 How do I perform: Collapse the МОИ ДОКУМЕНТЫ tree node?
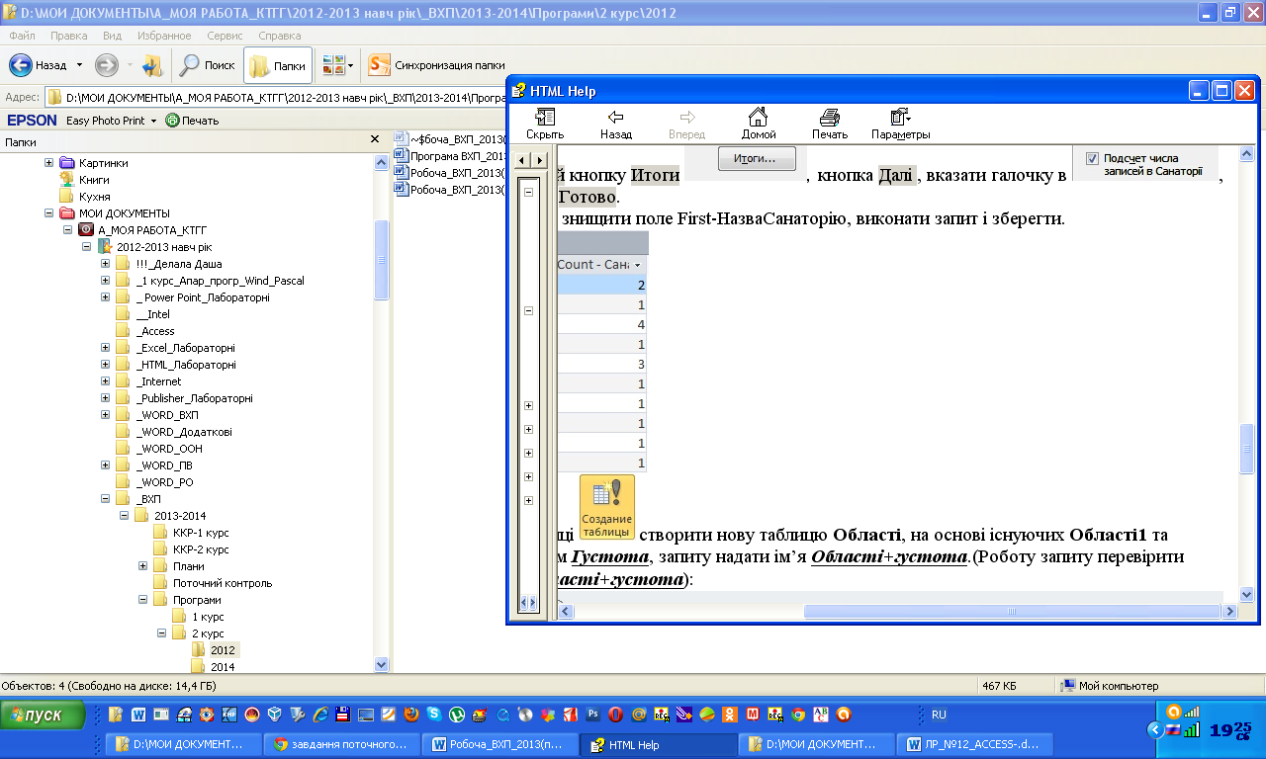49,213
